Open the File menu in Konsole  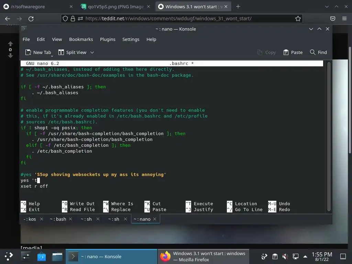pyautogui.click(x=26, y=39)
